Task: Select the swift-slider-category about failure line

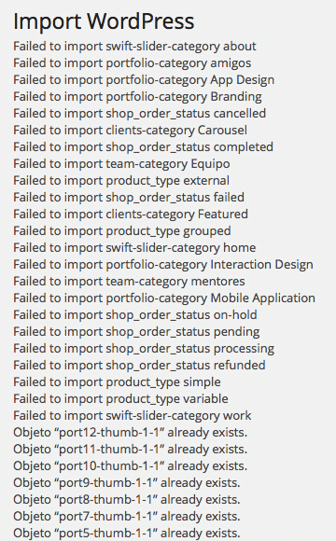Action: click(134, 47)
